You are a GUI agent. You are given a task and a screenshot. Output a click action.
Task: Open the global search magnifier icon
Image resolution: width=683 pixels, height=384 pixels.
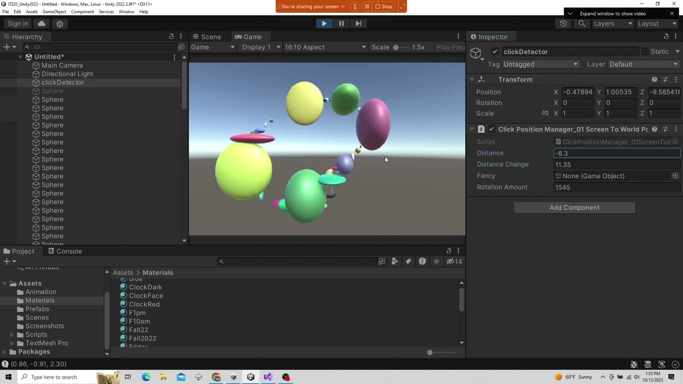[582, 23]
